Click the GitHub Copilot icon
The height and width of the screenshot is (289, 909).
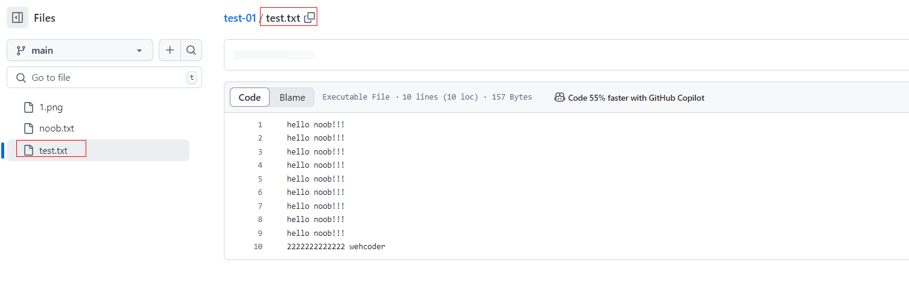[x=560, y=97]
